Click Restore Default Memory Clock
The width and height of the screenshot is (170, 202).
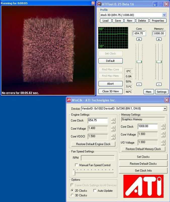tap(143, 149)
